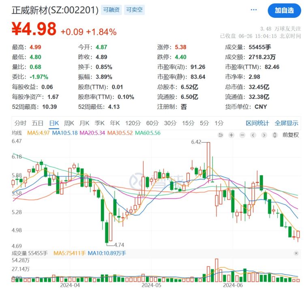The width and height of the screenshot is (304, 293).
Task: Click the 可卖空 tag
Action: [x=134, y=10]
